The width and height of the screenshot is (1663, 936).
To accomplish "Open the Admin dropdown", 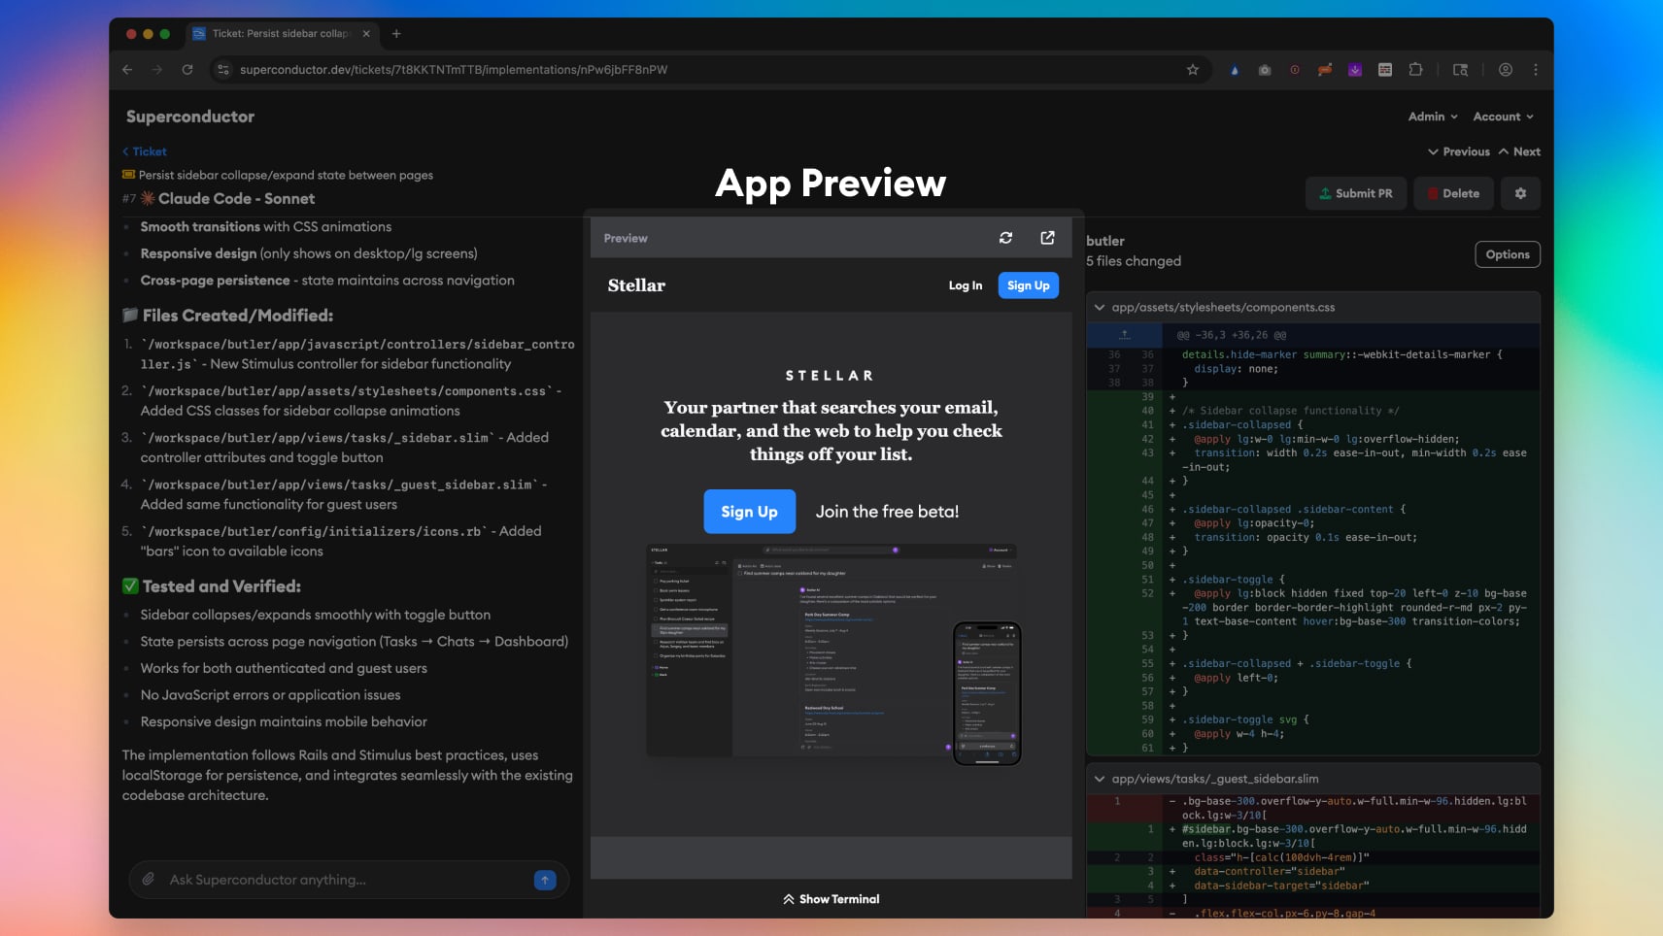I will pos(1432,117).
